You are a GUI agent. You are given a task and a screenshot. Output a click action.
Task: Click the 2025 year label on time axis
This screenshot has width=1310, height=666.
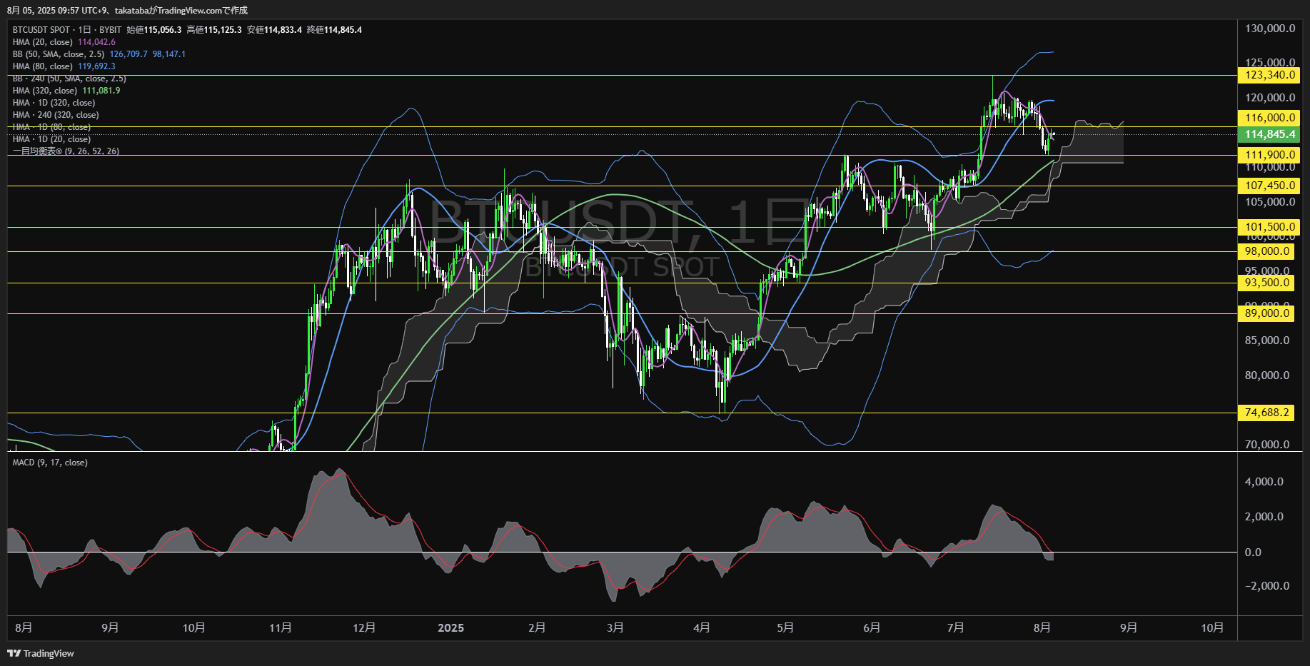tap(450, 627)
